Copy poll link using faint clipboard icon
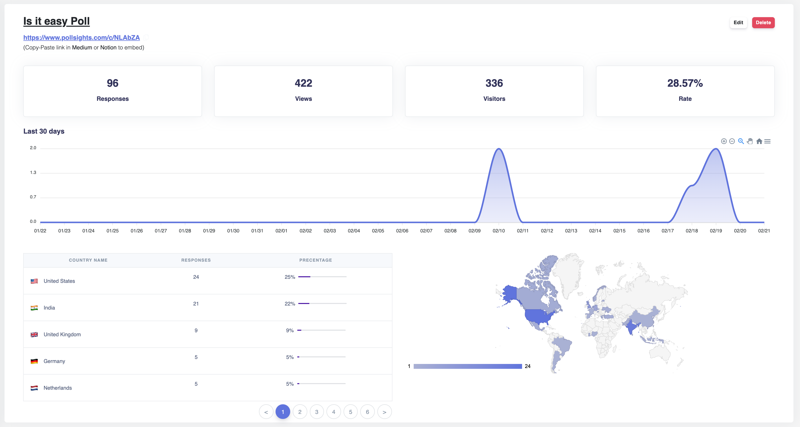800x427 pixels. [146, 38]
